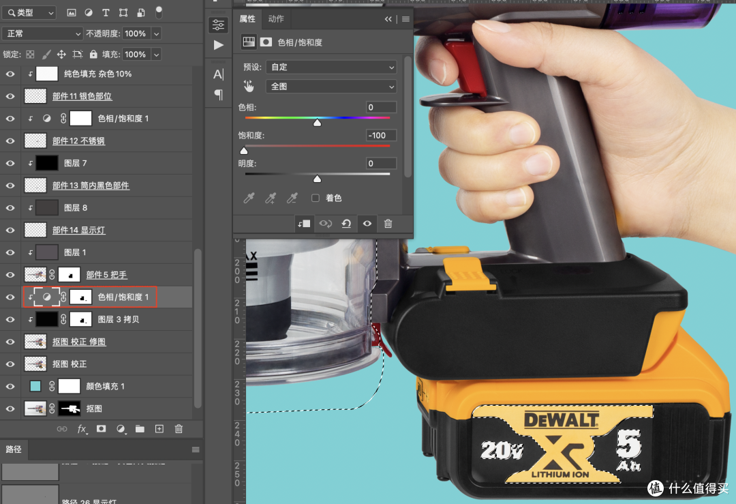Open the 正常 blend mode dropdown
The width and height of the screenshot is (736, 504).
coord(43,34)
